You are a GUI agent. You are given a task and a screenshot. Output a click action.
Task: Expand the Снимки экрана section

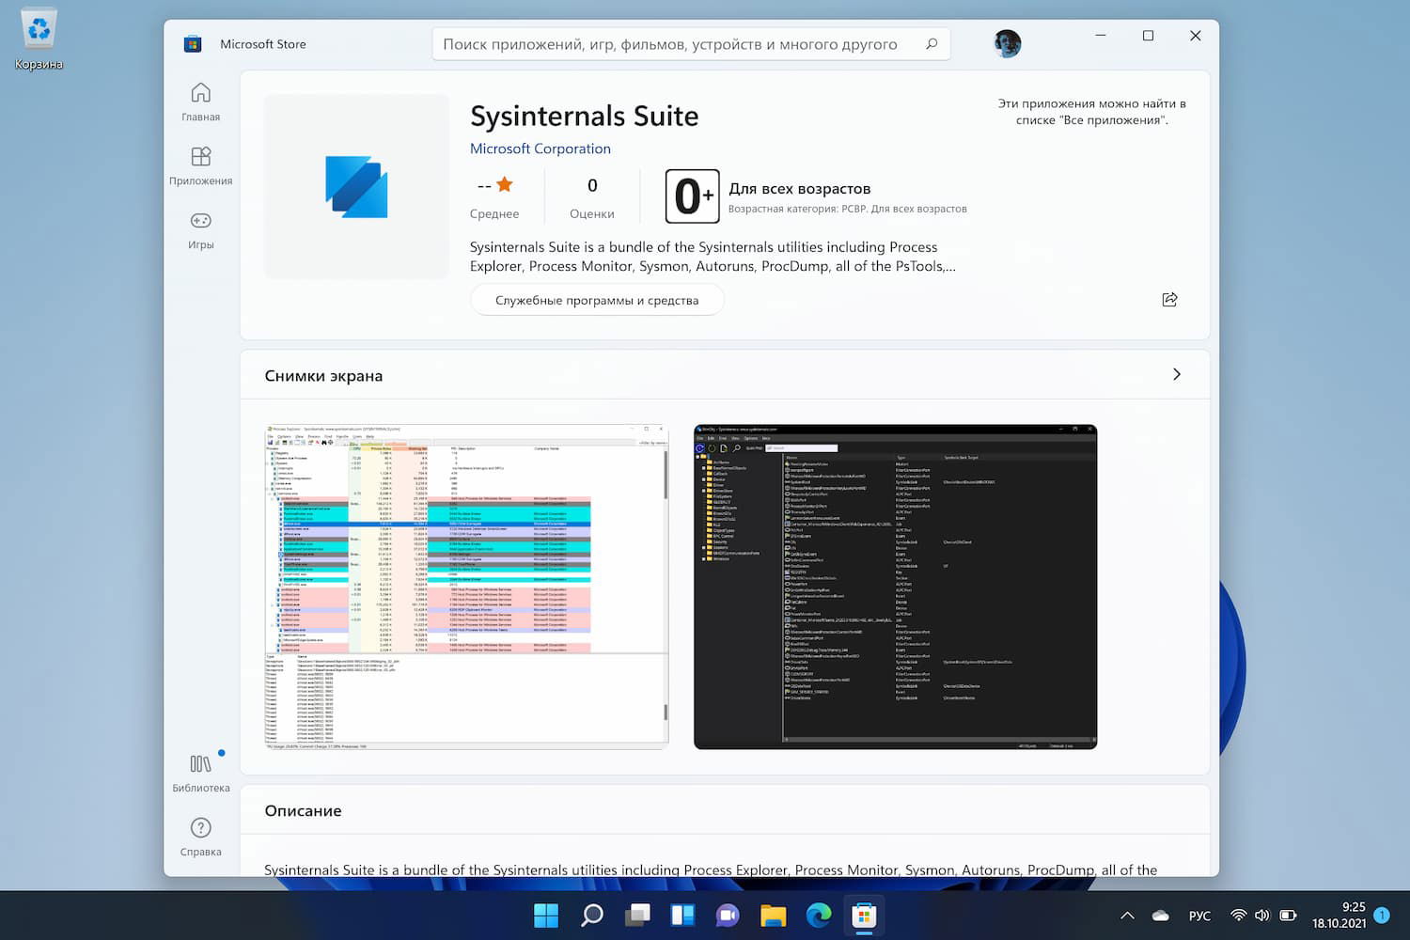1177,375
